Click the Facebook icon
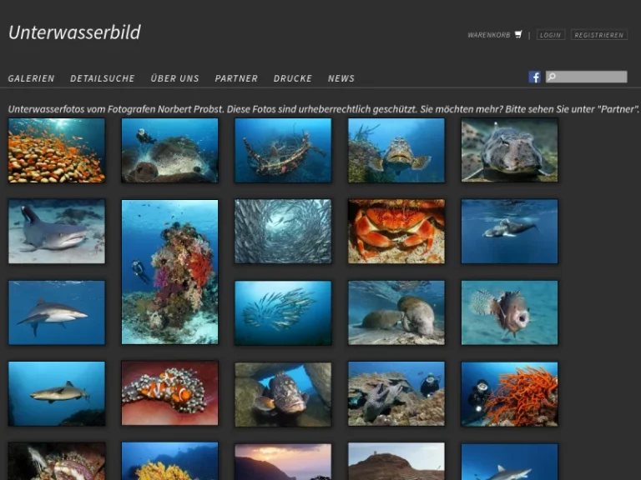 tap(535, 77)
